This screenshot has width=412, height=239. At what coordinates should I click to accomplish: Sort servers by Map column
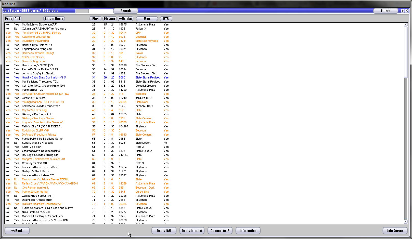pos(147,19)
